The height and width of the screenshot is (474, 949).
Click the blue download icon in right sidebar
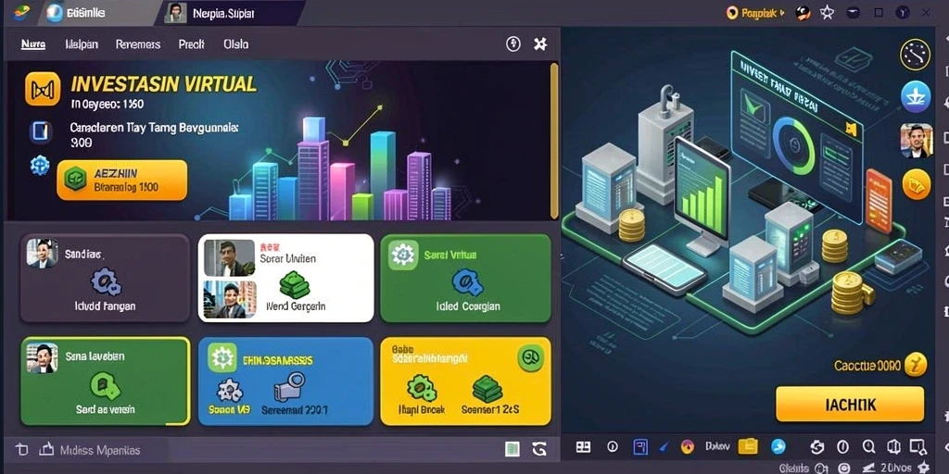point(916,96)
